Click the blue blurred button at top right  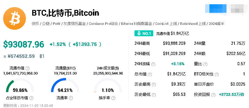(216, 9)
